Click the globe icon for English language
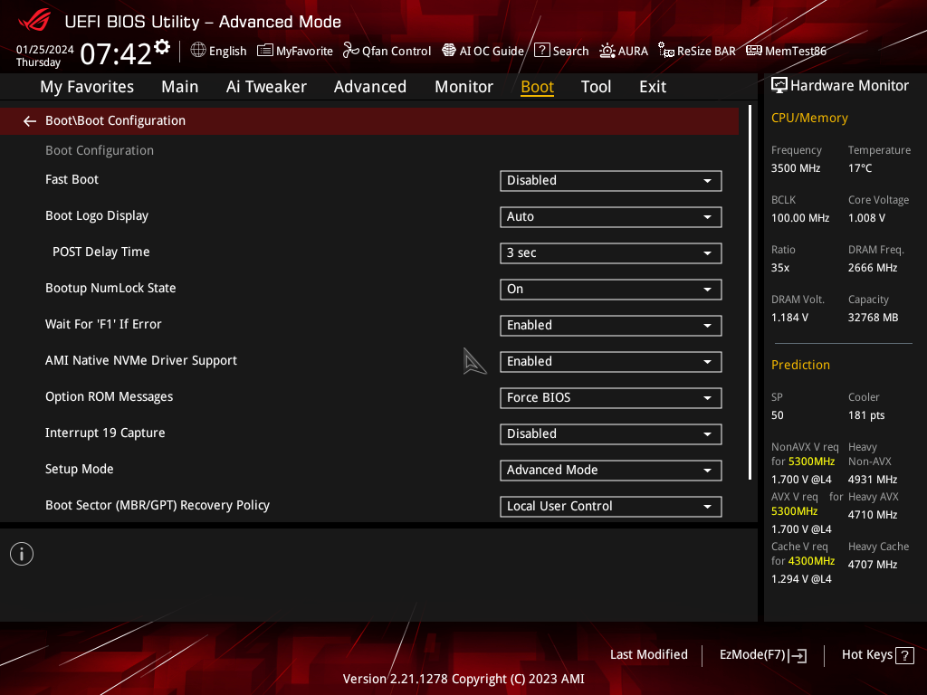The height and width of the screenshot is (695, 927). pyautogui.click(x=198, y=51)
